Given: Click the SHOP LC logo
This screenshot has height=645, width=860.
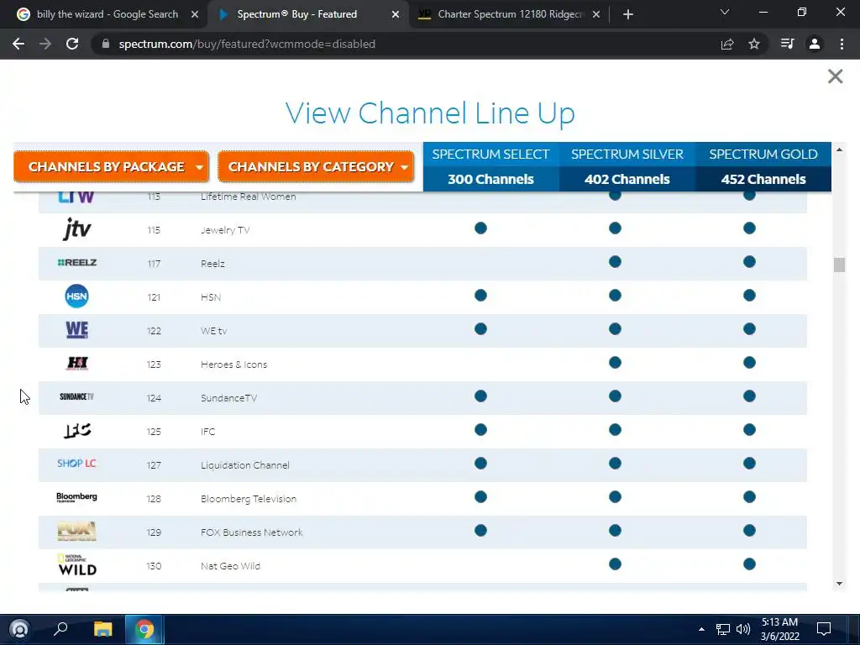Looking at the screenshot, I should [x=76, y=464].
